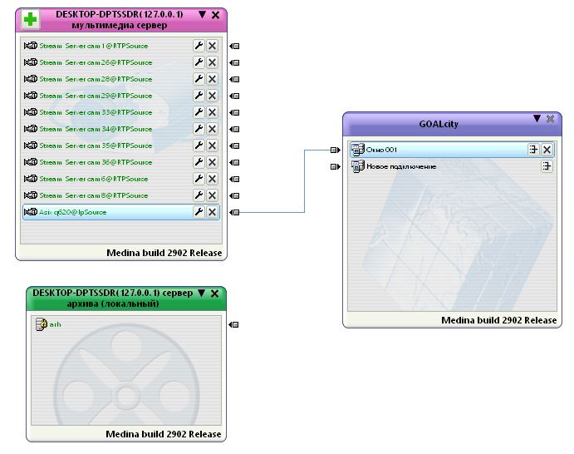Click output connector of Axis q620 source
The width and height of the screenshot is (574, 454).
[x=234, y=212]
